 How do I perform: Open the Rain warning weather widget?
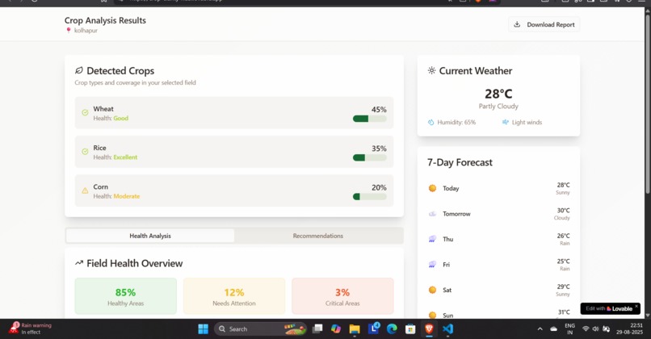[x=31, y=329]
